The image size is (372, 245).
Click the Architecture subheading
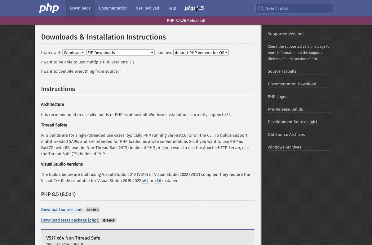point(53,105)
